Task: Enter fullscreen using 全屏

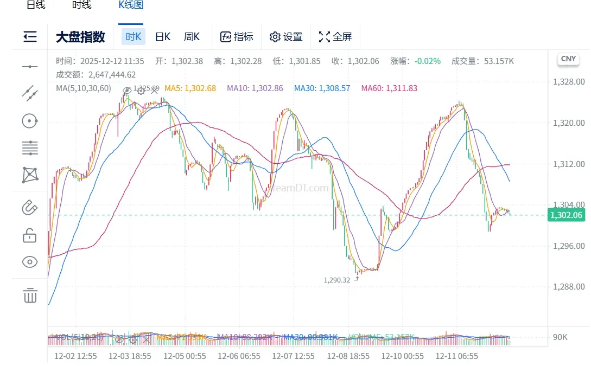Action: (335, 36)
